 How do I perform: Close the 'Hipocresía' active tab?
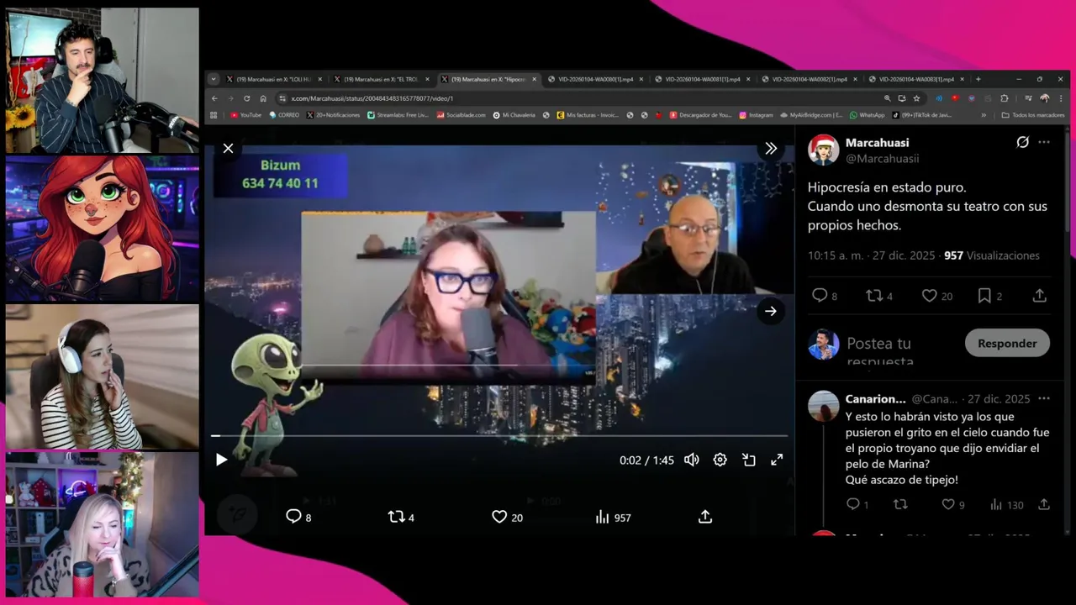[x=534, y=79]
